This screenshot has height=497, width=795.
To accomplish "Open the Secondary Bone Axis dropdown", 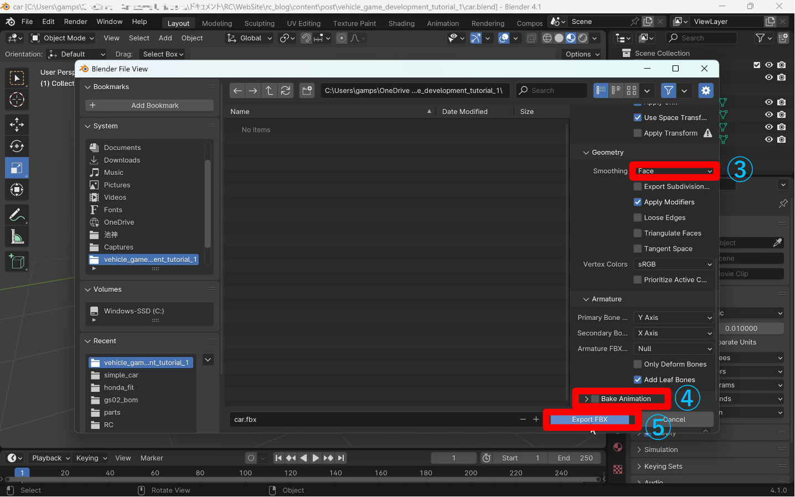I will (674, 333).
